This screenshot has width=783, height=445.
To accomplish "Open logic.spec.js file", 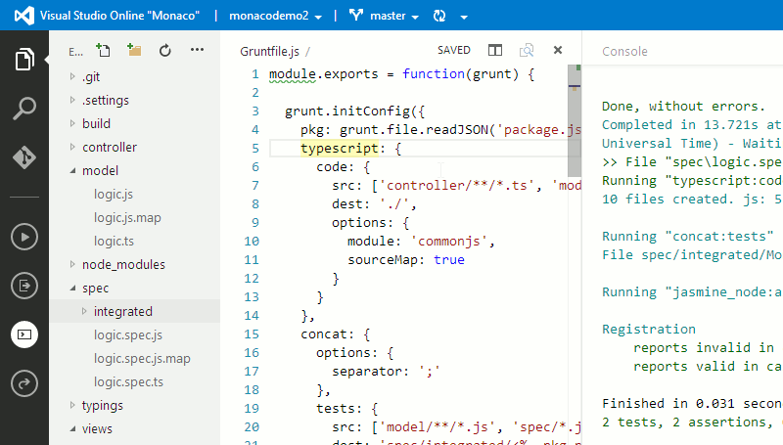I will click(x=128, y=334).
